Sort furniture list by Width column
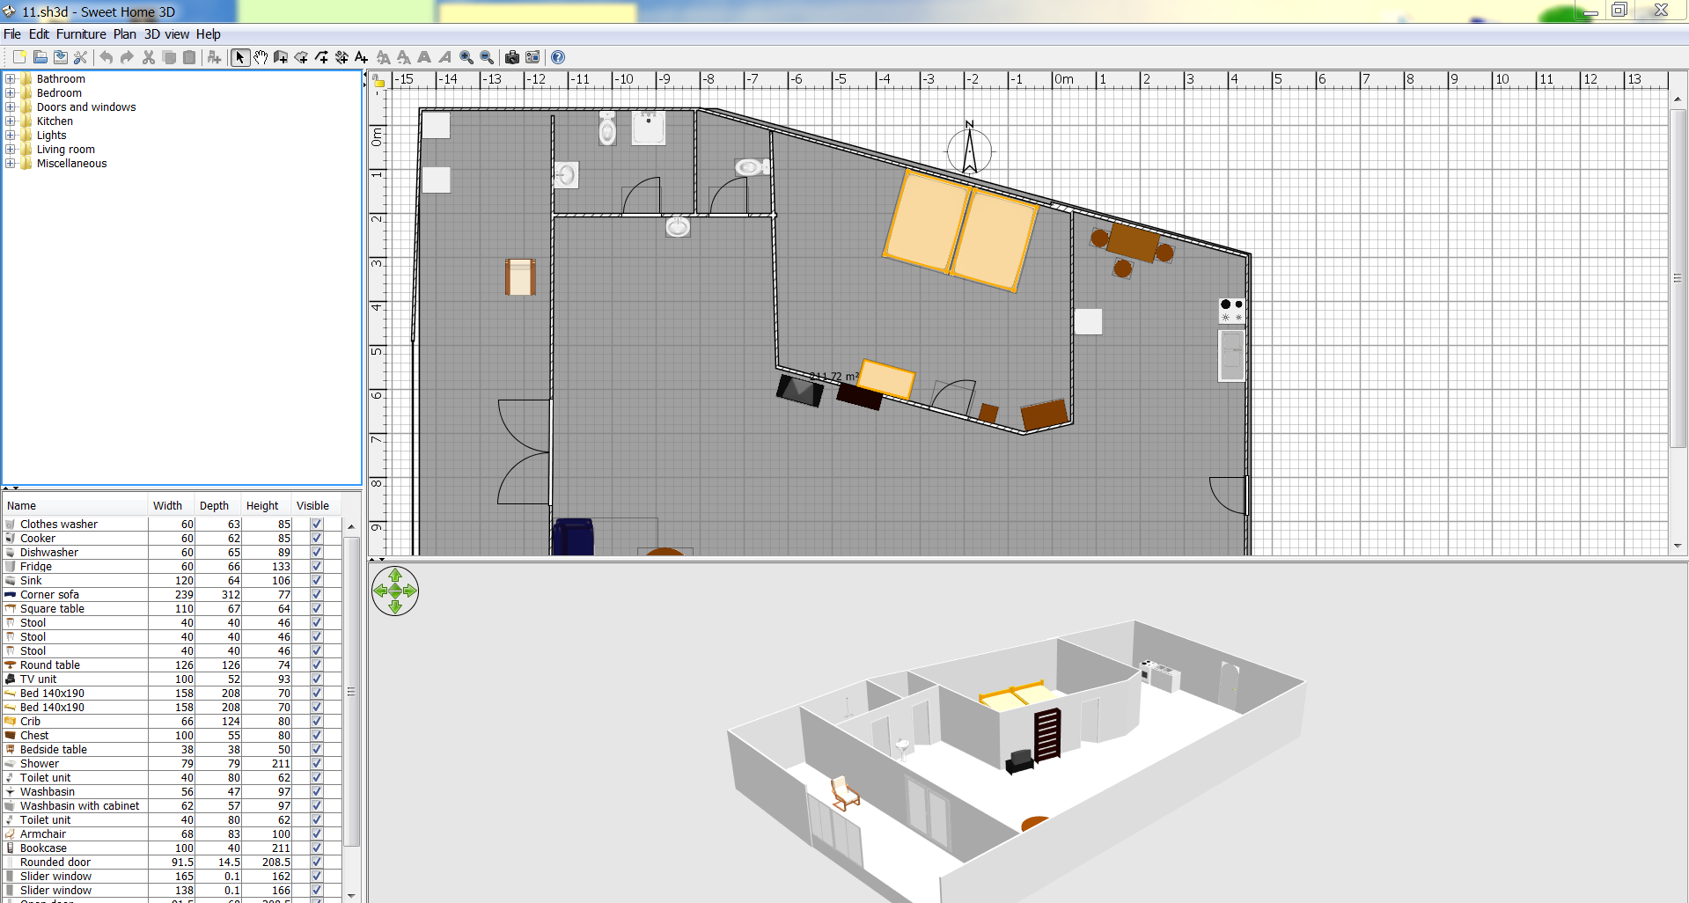 coord(172,506)
